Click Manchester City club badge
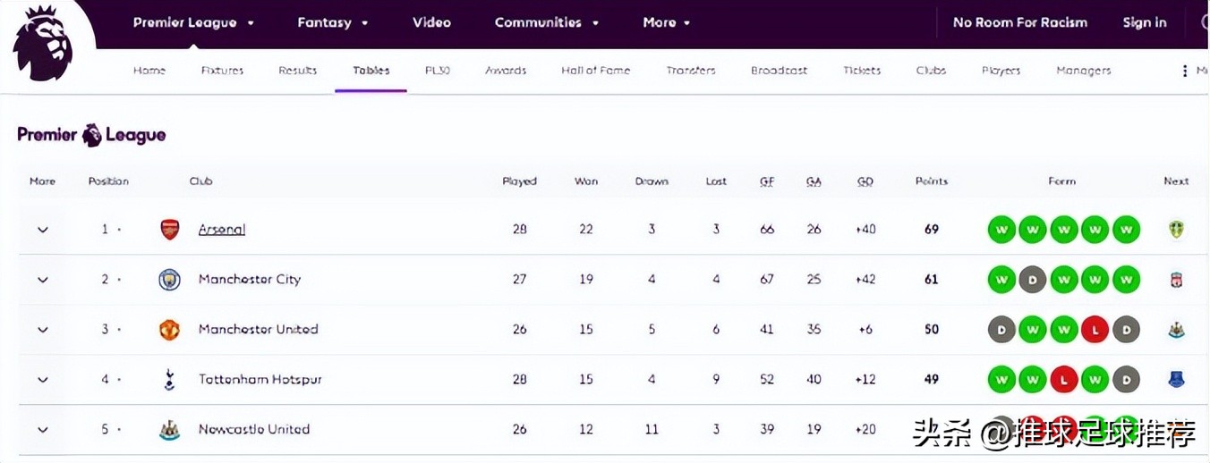This screenshot has height=463, width=1210. point(169,280)
